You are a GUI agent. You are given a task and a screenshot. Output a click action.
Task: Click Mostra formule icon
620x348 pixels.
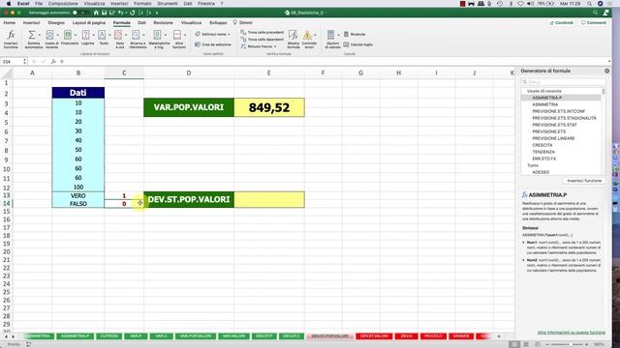click(293, 35)
